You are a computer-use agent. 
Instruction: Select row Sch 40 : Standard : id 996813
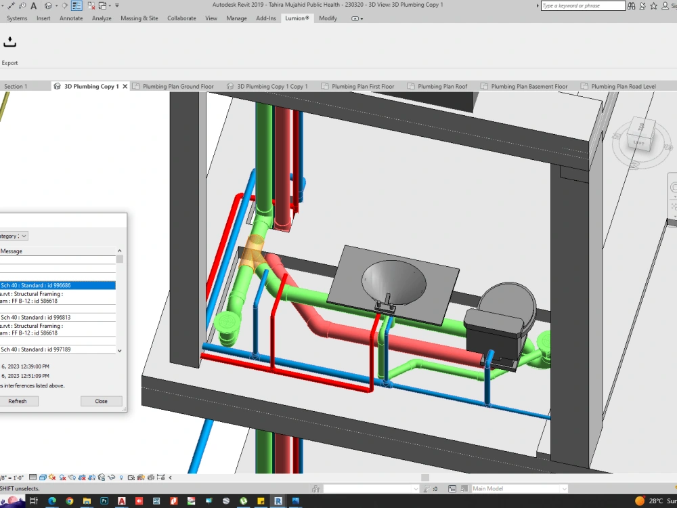coord(58,317)
